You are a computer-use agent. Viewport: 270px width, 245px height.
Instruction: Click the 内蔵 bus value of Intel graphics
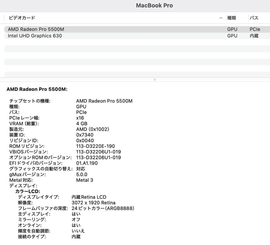[x=255, y=36]
